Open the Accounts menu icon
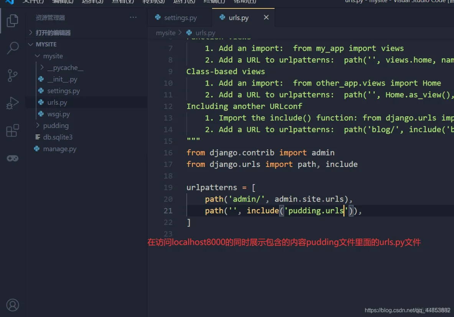454x317 pixels. (12, 305)
